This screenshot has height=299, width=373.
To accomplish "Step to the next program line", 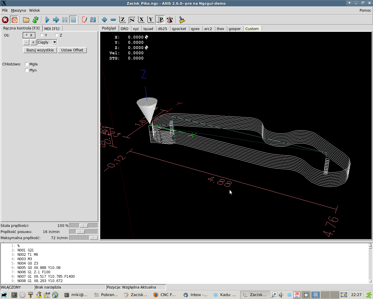I will pyautogui.click(x=56, y=20).
